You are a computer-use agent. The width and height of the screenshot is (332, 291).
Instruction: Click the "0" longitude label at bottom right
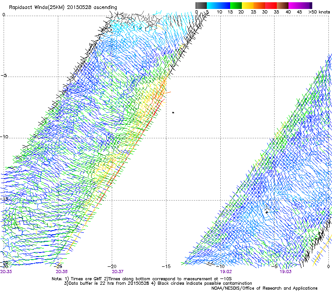click(328, 266)
